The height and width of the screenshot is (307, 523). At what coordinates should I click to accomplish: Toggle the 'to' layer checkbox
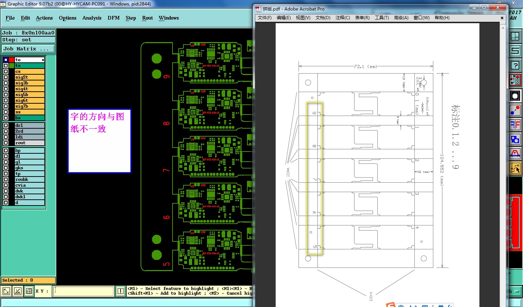pyautogui.click(x=6, y=60)
